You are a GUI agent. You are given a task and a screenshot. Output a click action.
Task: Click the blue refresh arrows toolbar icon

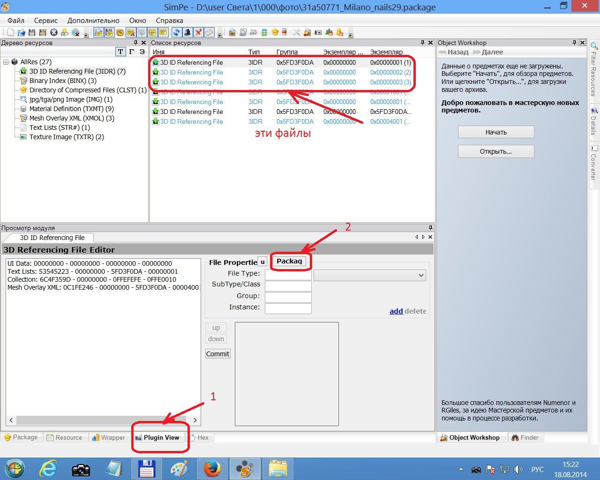(x=177, y=32)
